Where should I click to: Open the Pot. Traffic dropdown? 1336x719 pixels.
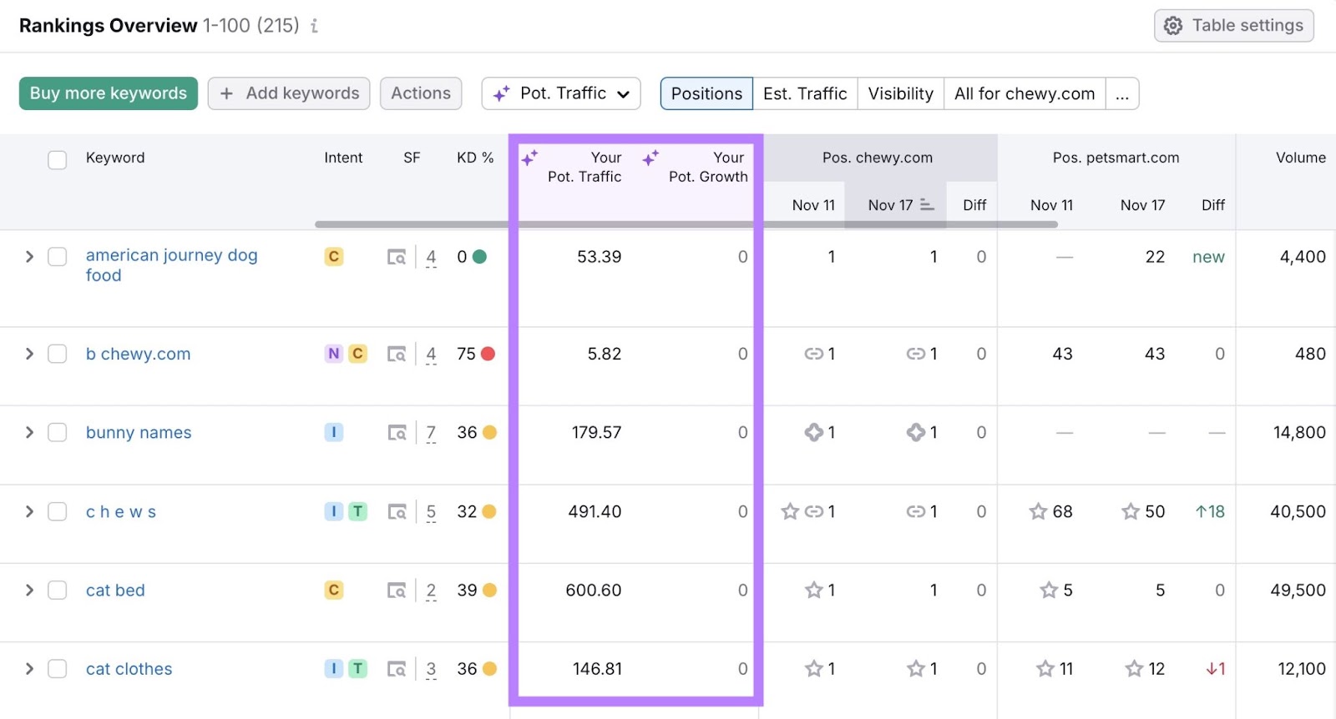point(561,93)
